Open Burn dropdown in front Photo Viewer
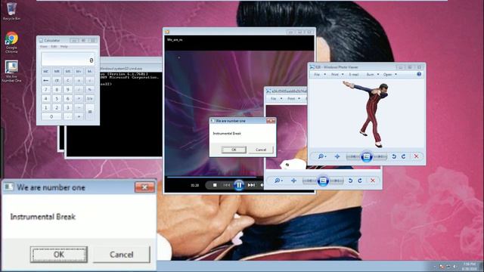Viewport: 484px width, 272px height. 372,75
